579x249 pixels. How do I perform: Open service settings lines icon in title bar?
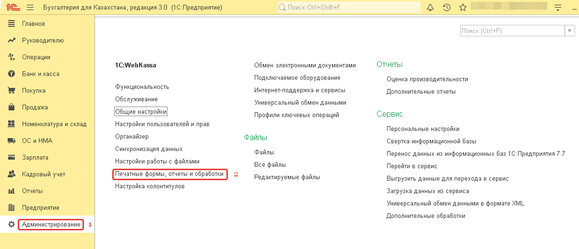tap(558, 8)
